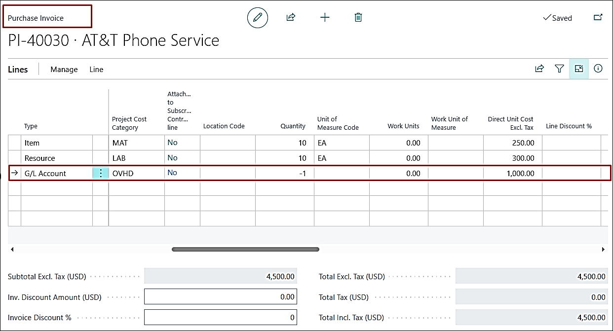Click the Invoice Discount % field
This screenshot has height=331, width=613.
pyautogui.click(x=220, y=318)
